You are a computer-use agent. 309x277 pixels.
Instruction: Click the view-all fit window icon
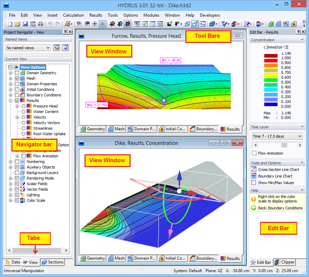pyautogui.click(x=160, y=24)
